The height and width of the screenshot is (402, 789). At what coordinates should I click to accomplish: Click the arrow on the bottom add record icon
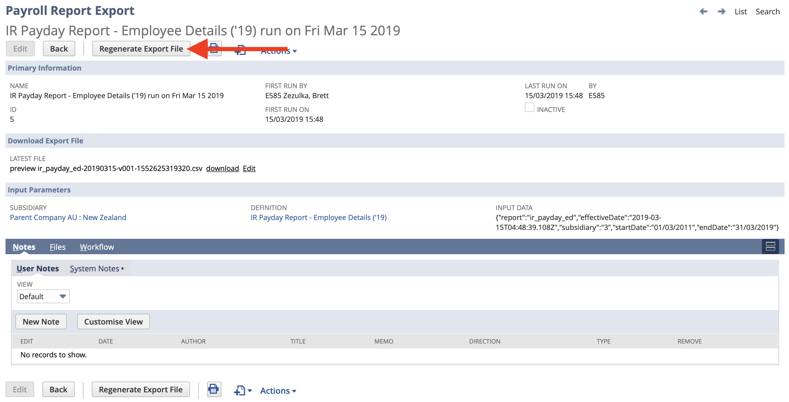249,391
